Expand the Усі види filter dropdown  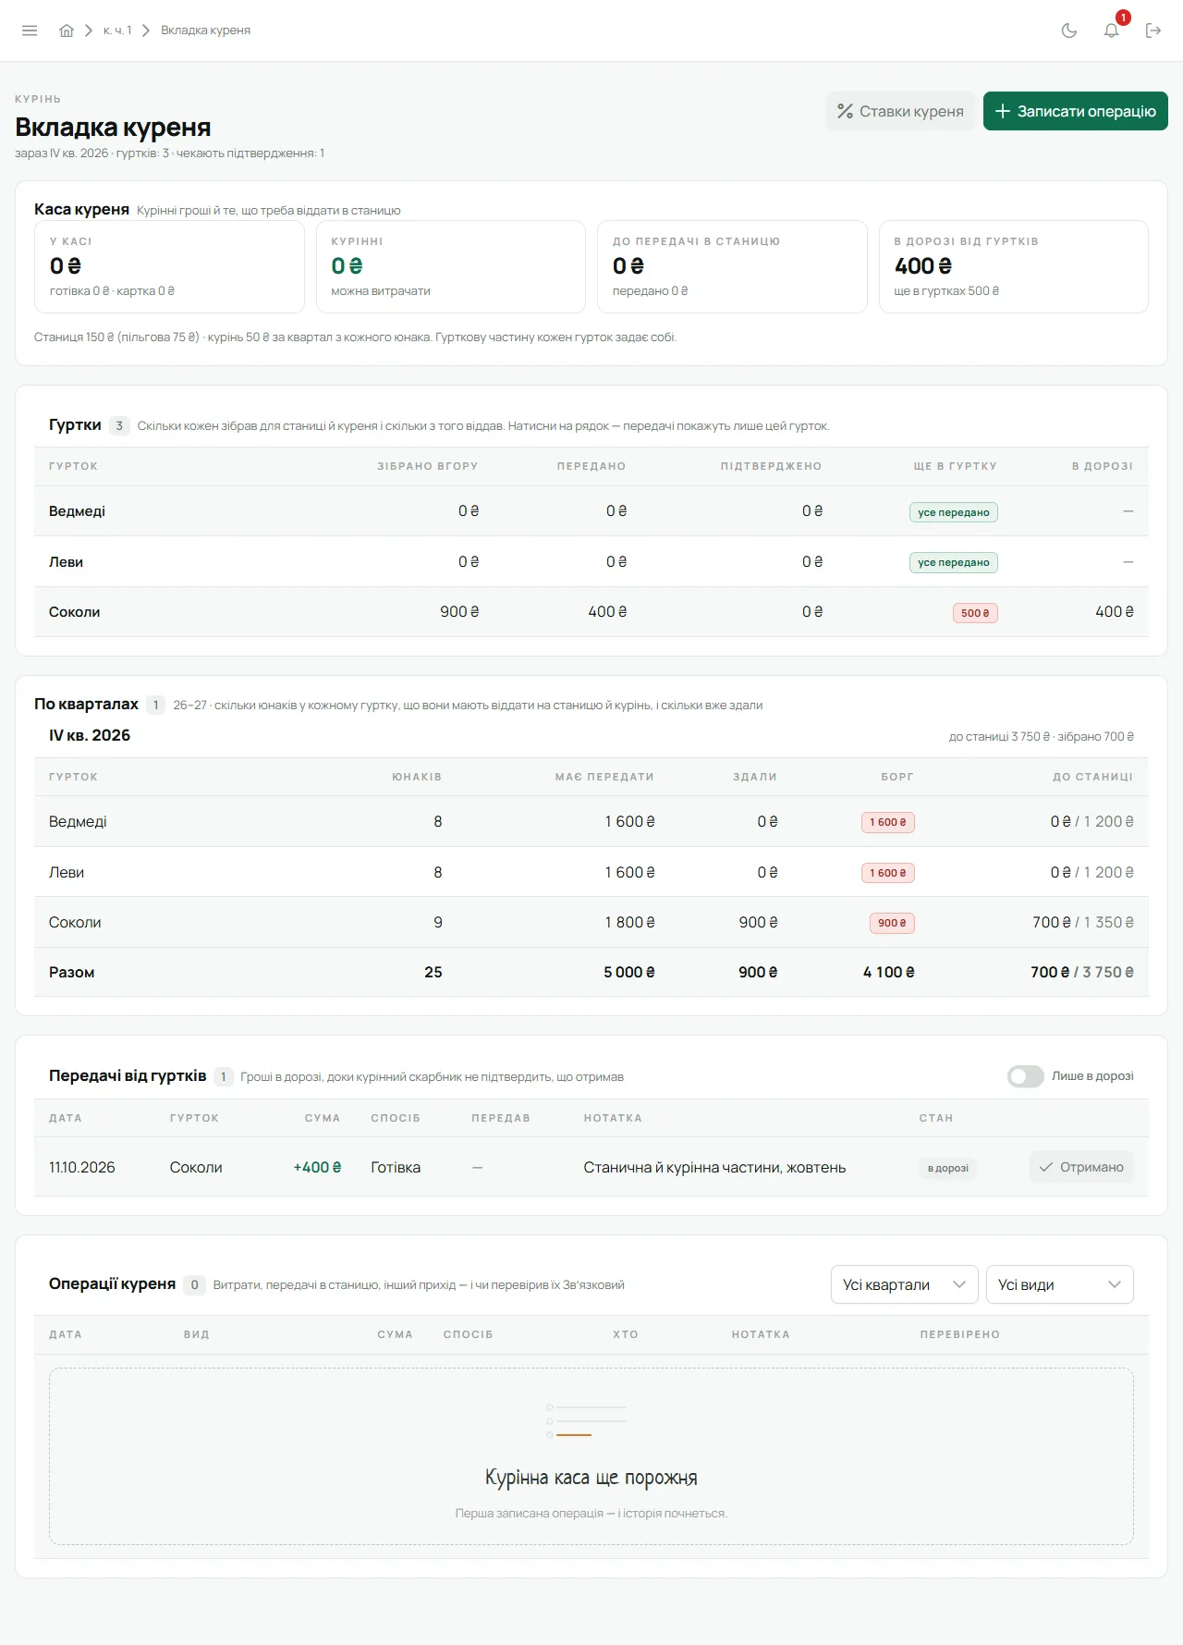[x=1059, y=1284]
